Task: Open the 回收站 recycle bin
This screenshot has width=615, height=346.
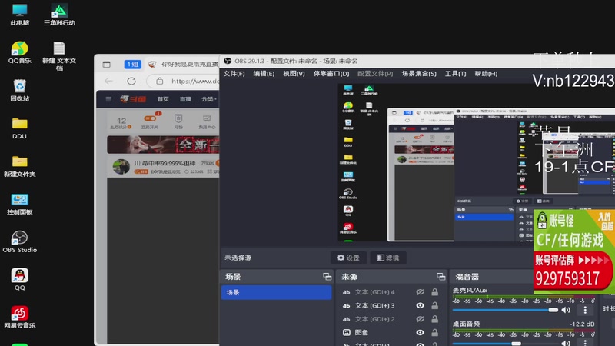Action: [20, 90]
